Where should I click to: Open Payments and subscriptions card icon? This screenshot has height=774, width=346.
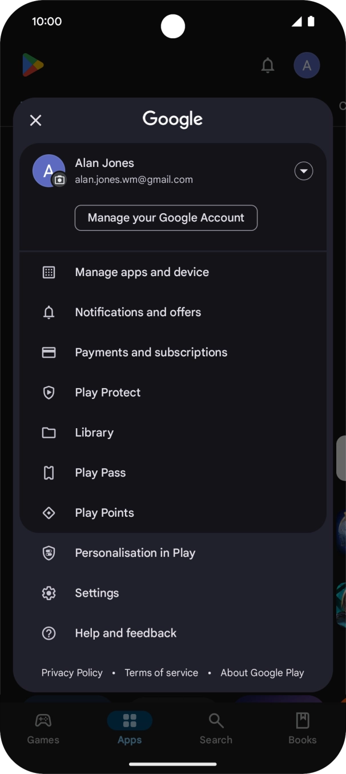(x=49, y=352)
